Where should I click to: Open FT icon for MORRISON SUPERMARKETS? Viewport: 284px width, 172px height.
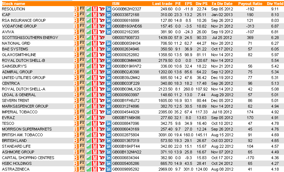coord(82,129)
